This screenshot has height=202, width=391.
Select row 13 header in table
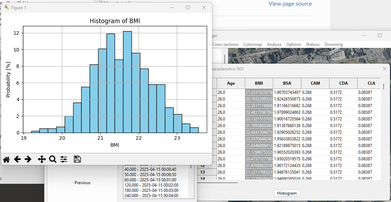[203, 172]
